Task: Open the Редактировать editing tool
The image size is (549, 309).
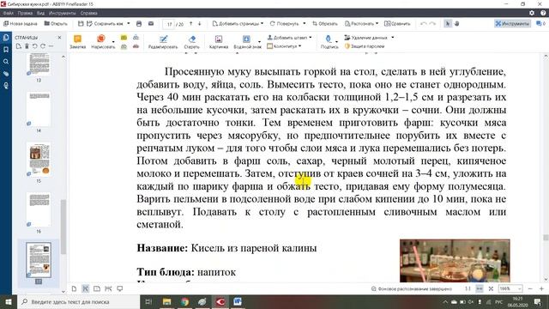Action: (163, 42)
